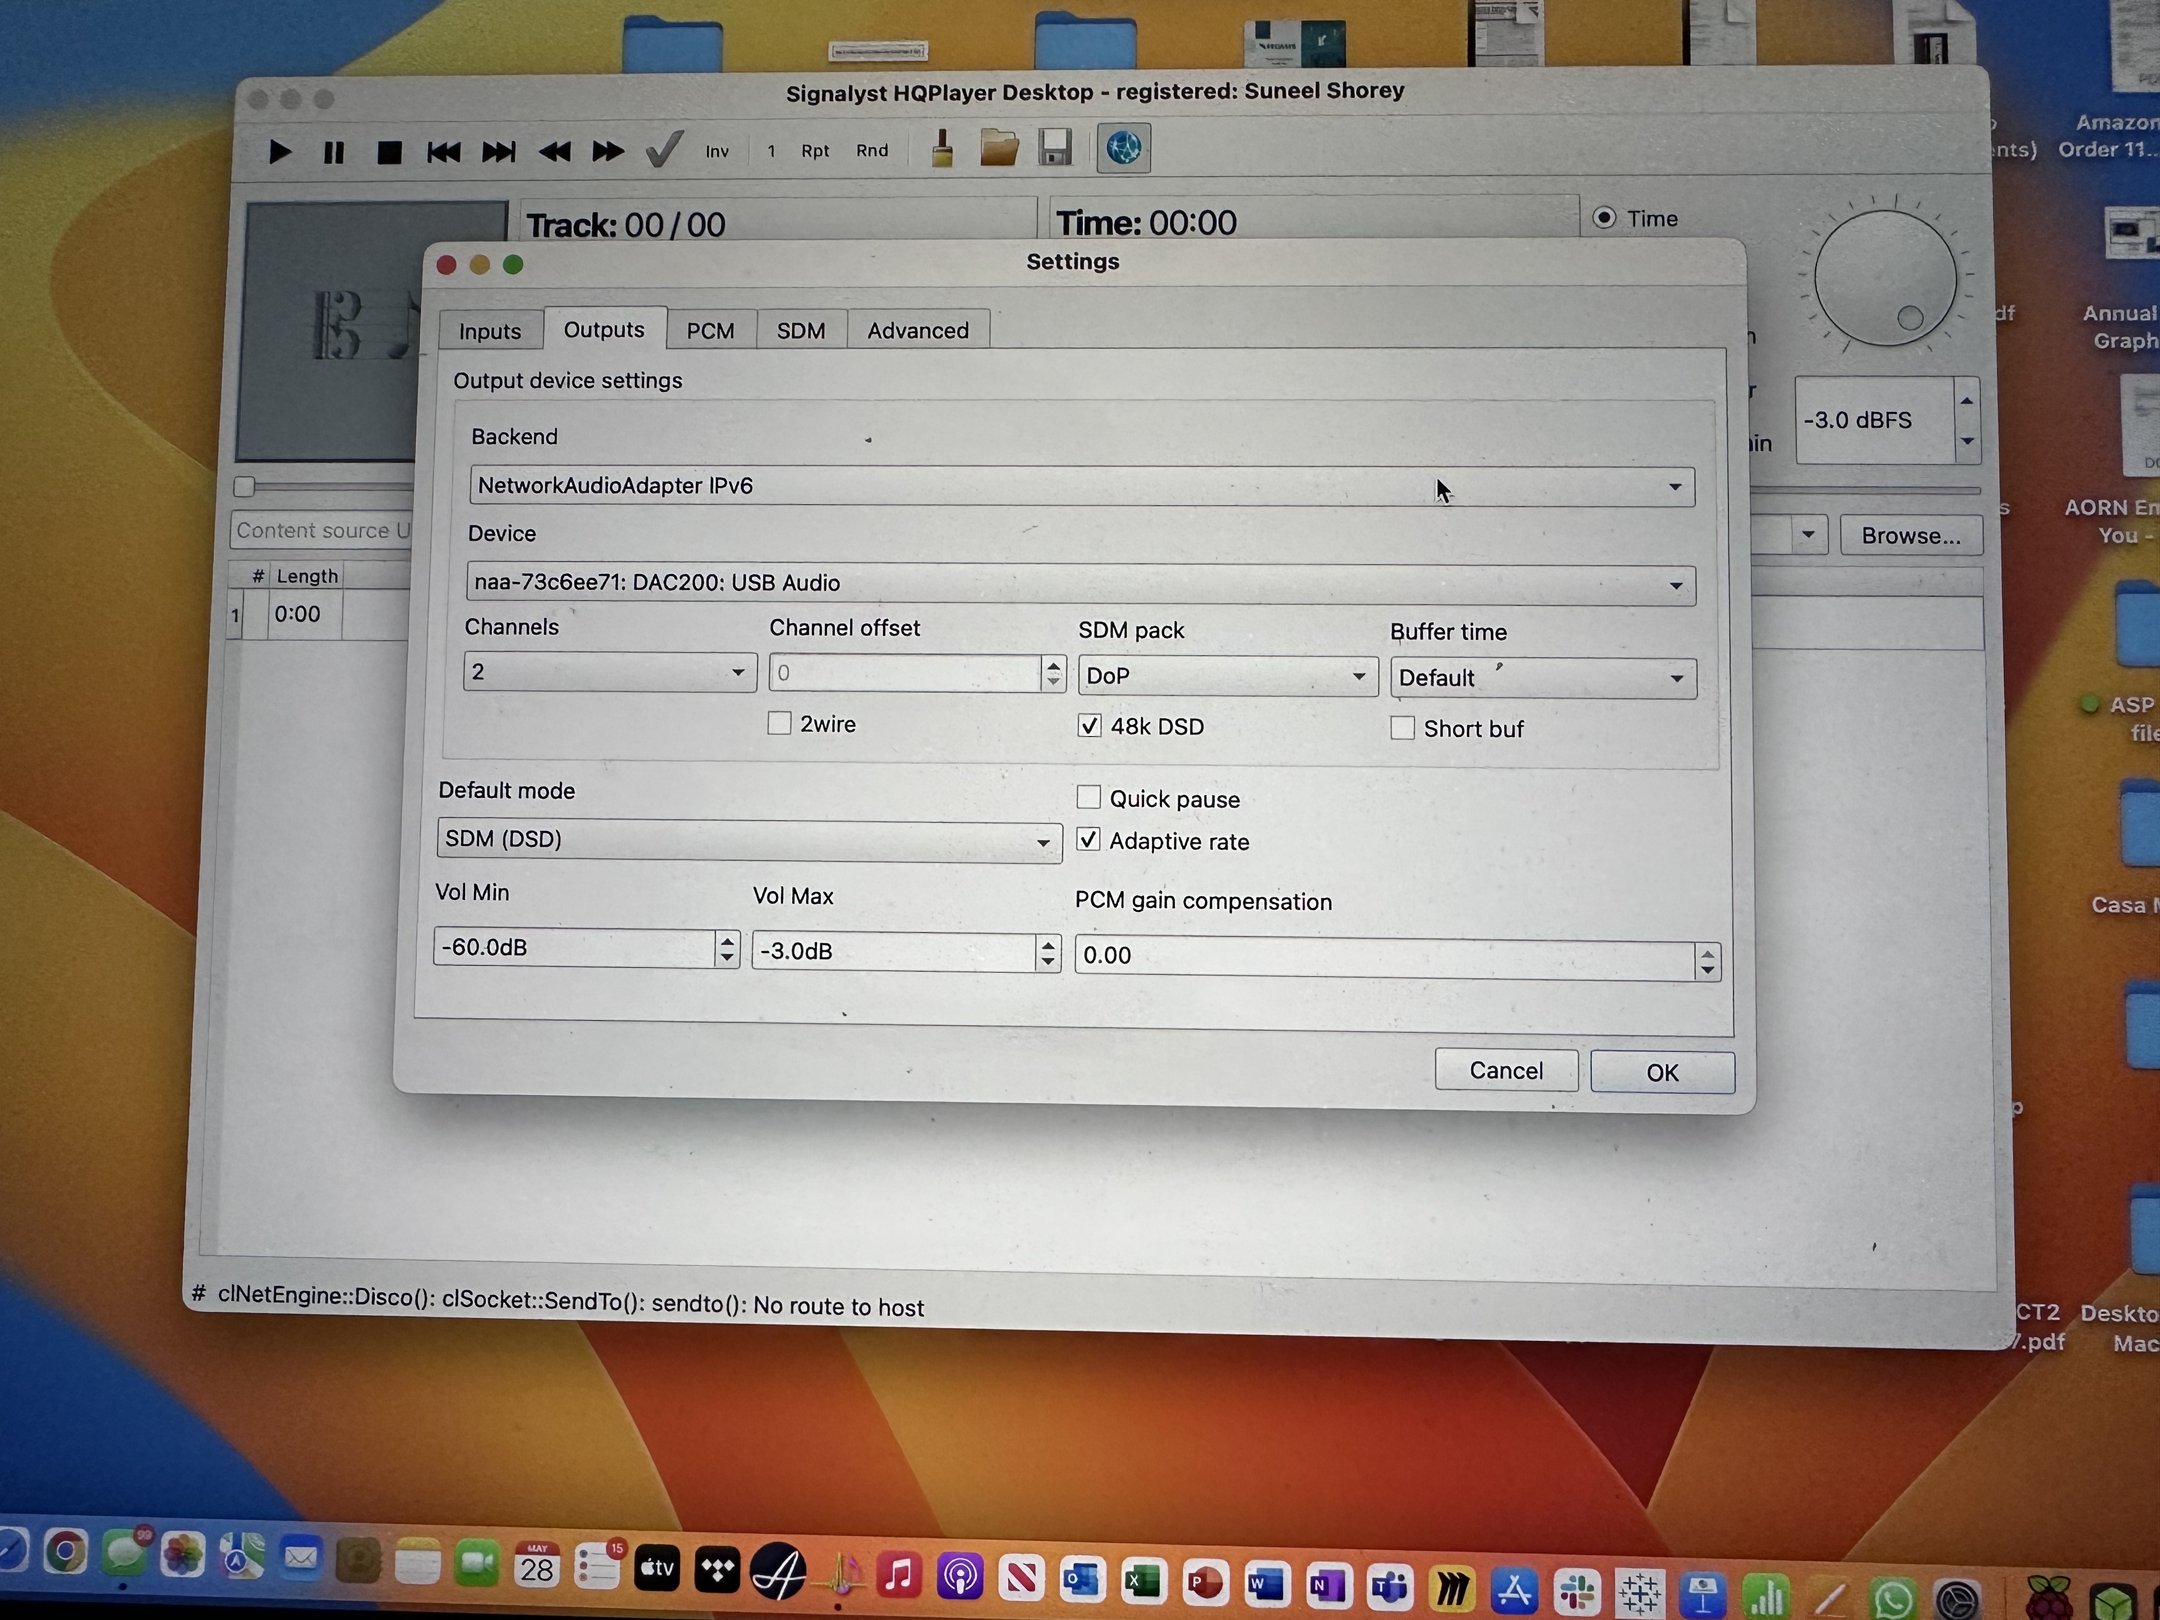Confirm settings with the OK button
Viewport: 2160px width, 1620px height.
pyautogui.click(x=1662, y=1072)
